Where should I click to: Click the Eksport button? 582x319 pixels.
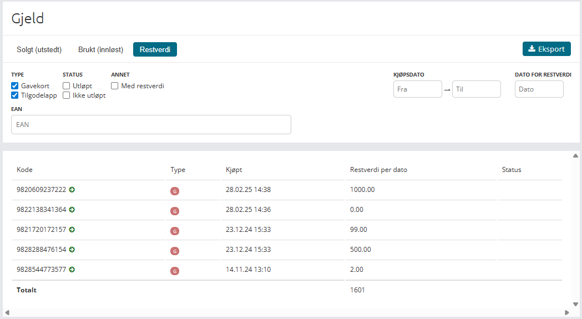546,49
